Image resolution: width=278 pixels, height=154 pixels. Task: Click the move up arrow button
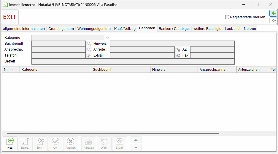click(136, 140)
